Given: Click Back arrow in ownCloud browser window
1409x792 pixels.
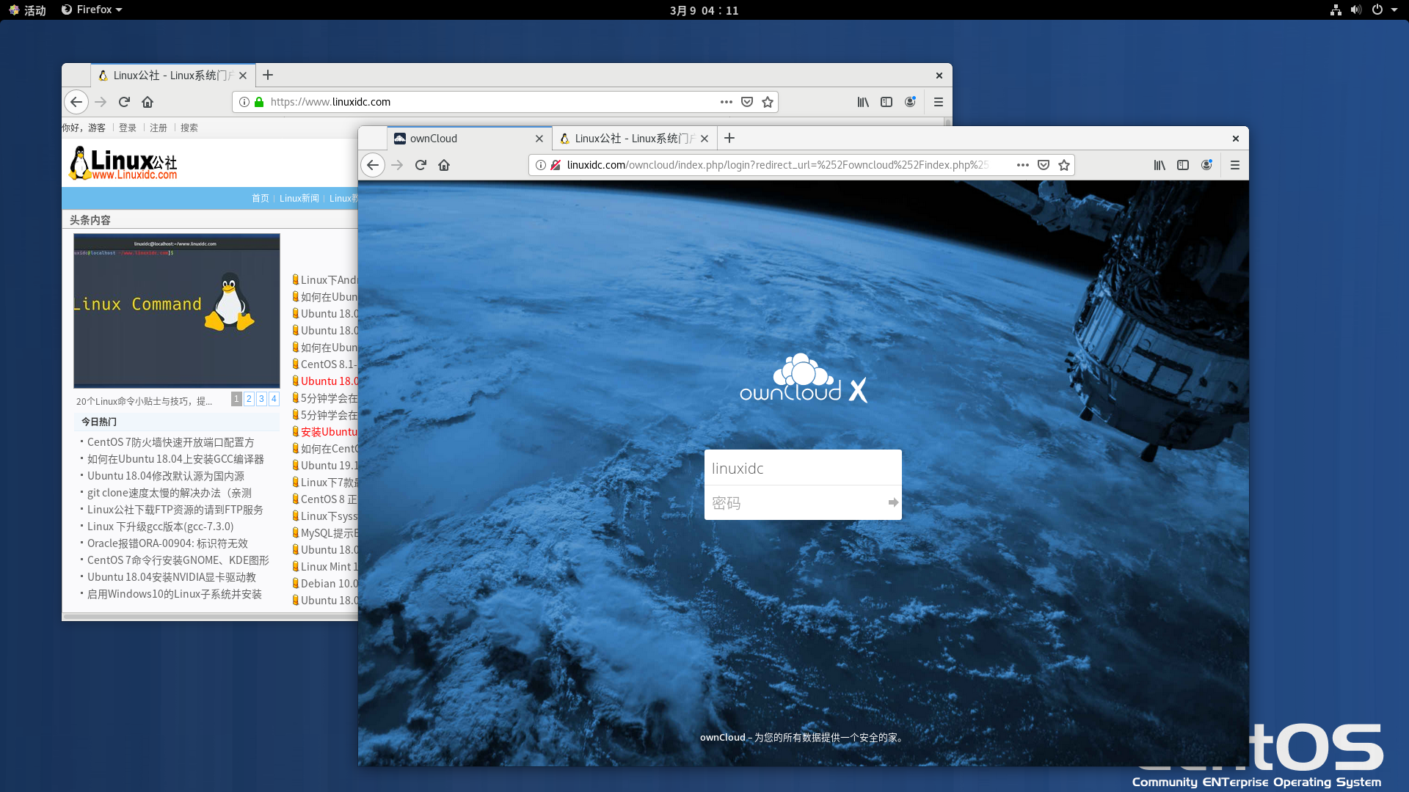Looking at the screenshot, I should tap(373, 165).
